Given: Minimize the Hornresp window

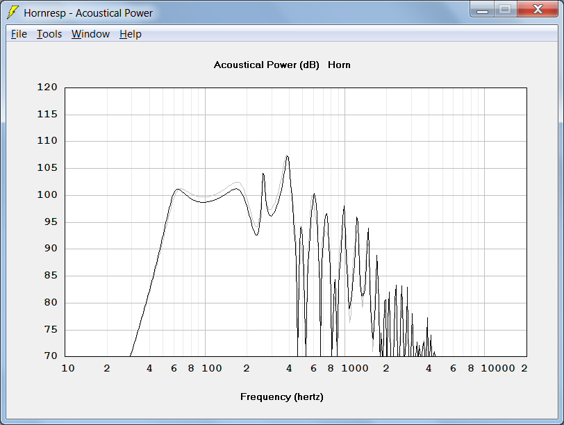Looking at the screenshot, I should tap(482, 9).
